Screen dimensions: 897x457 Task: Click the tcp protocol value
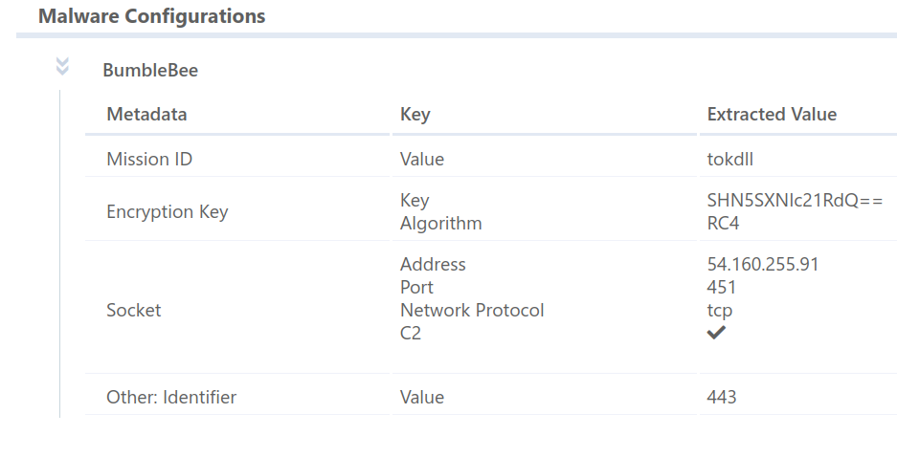(720, 311)
